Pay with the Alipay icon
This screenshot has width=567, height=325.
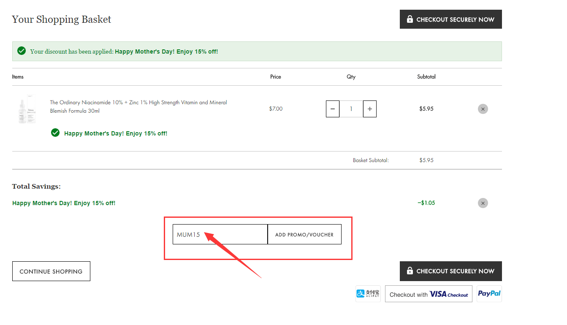[368, 293]
